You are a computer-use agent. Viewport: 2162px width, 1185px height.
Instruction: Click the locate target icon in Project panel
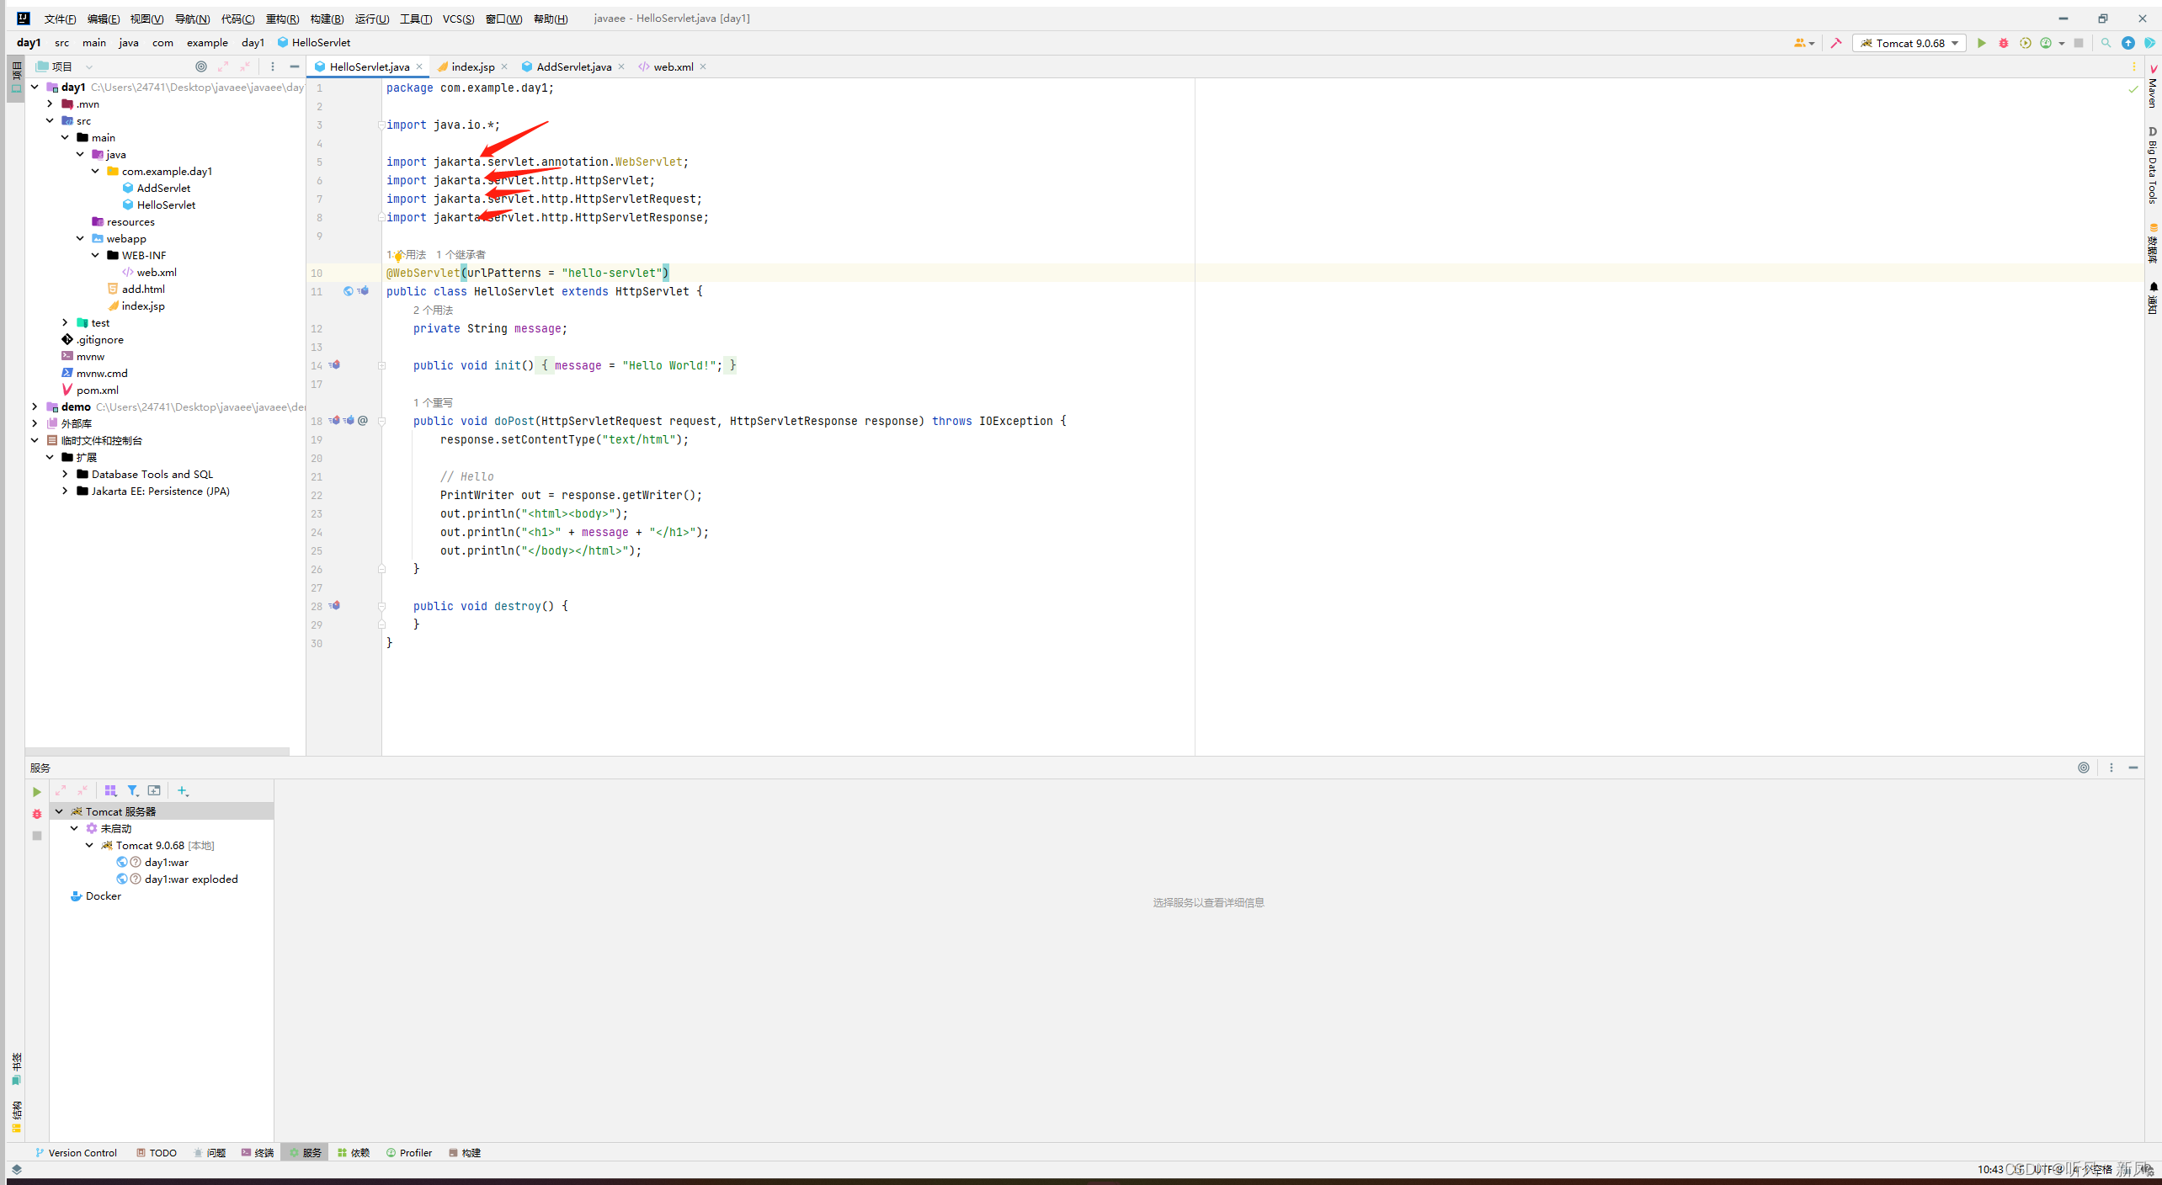pos(200,66)
